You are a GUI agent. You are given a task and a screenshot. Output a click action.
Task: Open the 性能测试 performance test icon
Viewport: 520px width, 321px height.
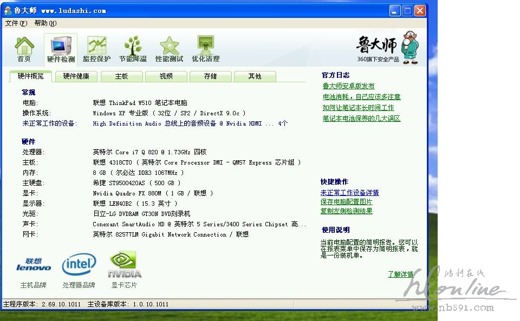pos(169,49)
